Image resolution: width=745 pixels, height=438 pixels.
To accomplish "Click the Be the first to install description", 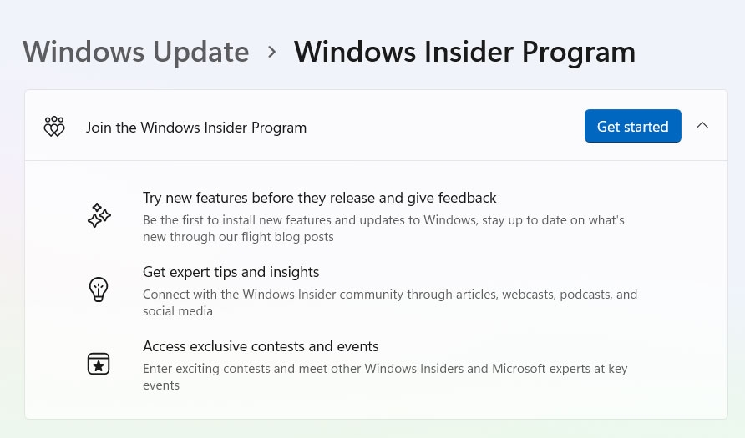I will click(384, 229).
